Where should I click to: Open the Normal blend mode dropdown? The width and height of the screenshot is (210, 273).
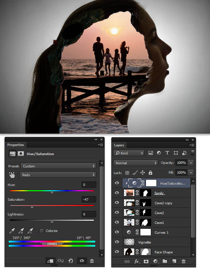tap(135, 163)
